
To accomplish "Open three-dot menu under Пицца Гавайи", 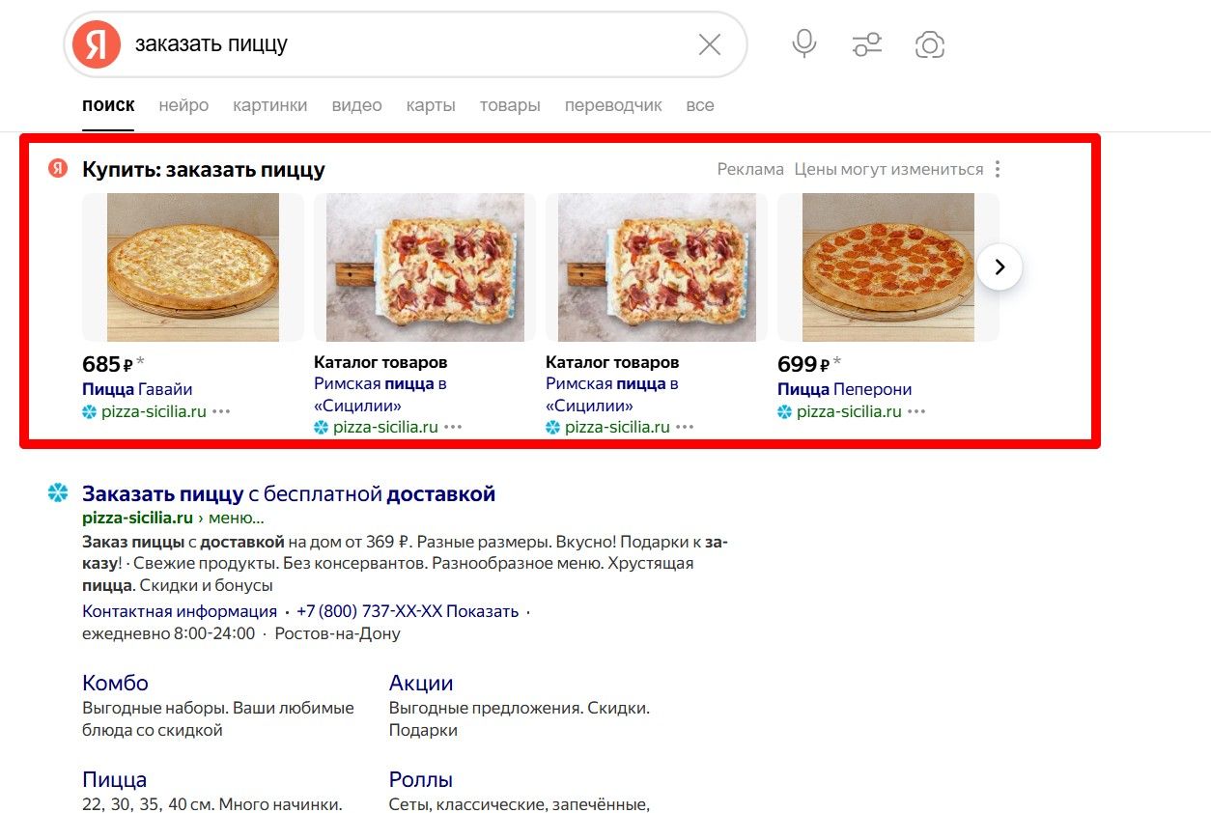I will pyautogui.click(x=222, y=411).
